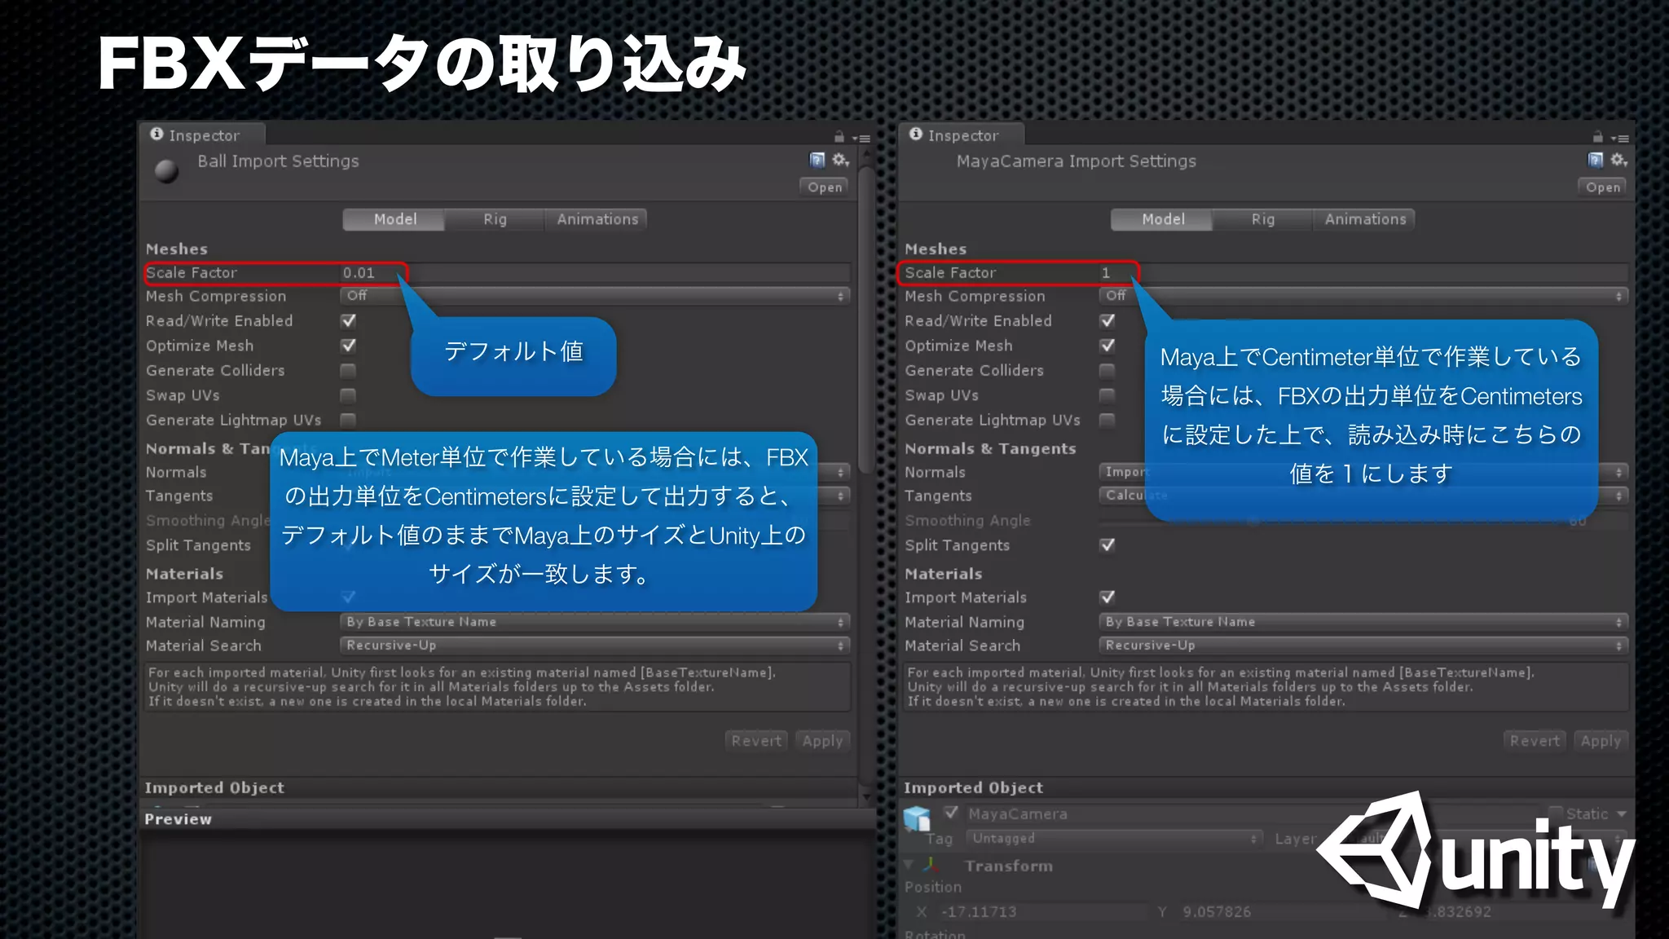This screenshot has width=1669, height=939.
Task: Click Position X field showing -17.11713
Action: 1043,912
